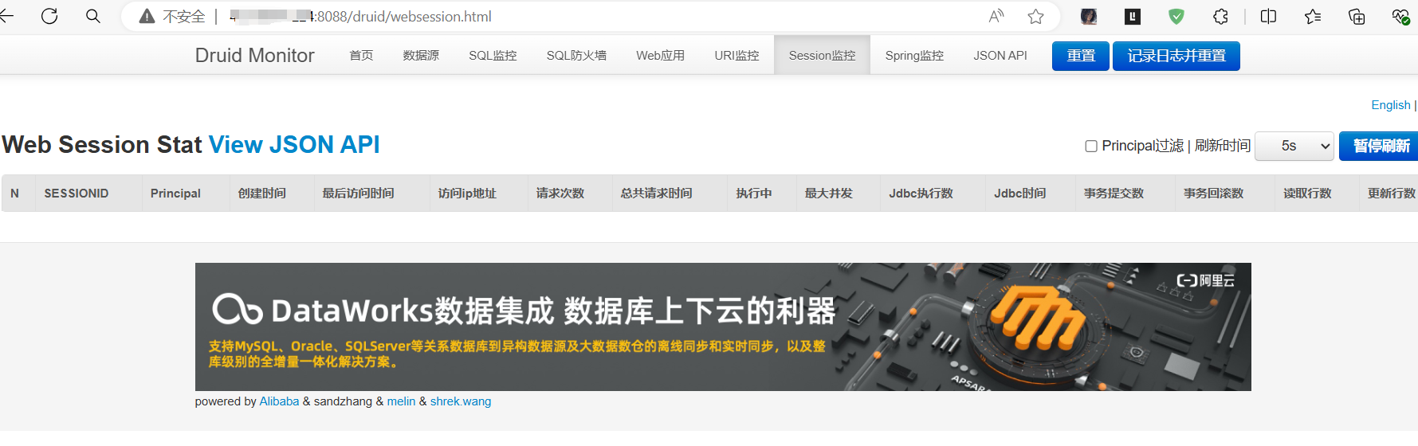Sort by the N column header
The width and height of the screenshot is (1418, 446).
(18, 194)
